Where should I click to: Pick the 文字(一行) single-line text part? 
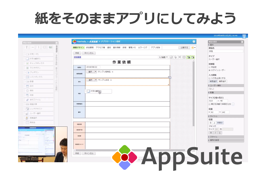39,54
